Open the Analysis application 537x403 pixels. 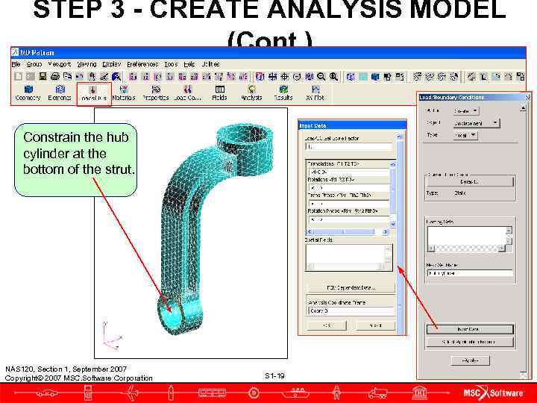[x=251, y=93]
